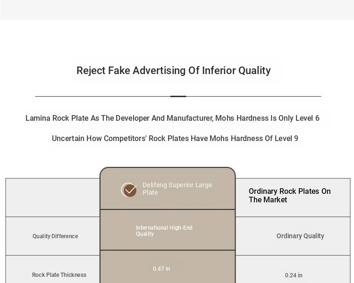This screenshot has height=283, width=354.
Task: Click the empty top-left table header cell
Action: (52, 198)
